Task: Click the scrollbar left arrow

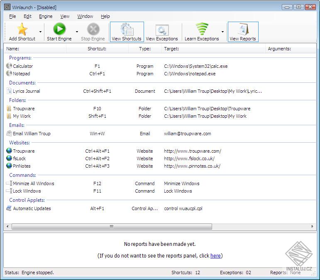Action: pyautogui.click(x=7, y=226)
